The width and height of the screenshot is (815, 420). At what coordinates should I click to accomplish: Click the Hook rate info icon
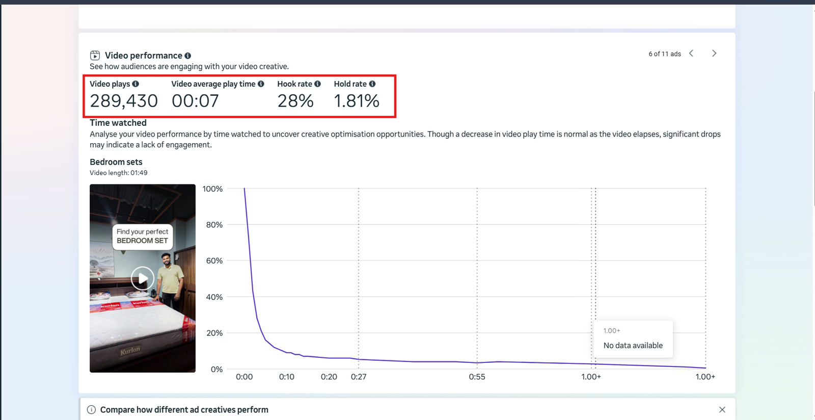click(x=317, y=84)
